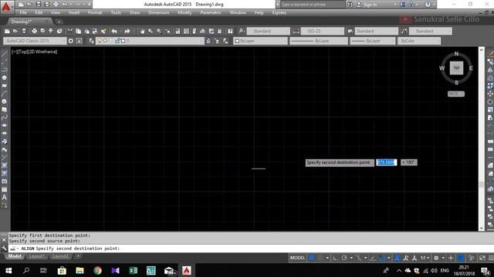Click the Undo arrow icon
This screenshot has height=277, width=494.
coord(114,31)
